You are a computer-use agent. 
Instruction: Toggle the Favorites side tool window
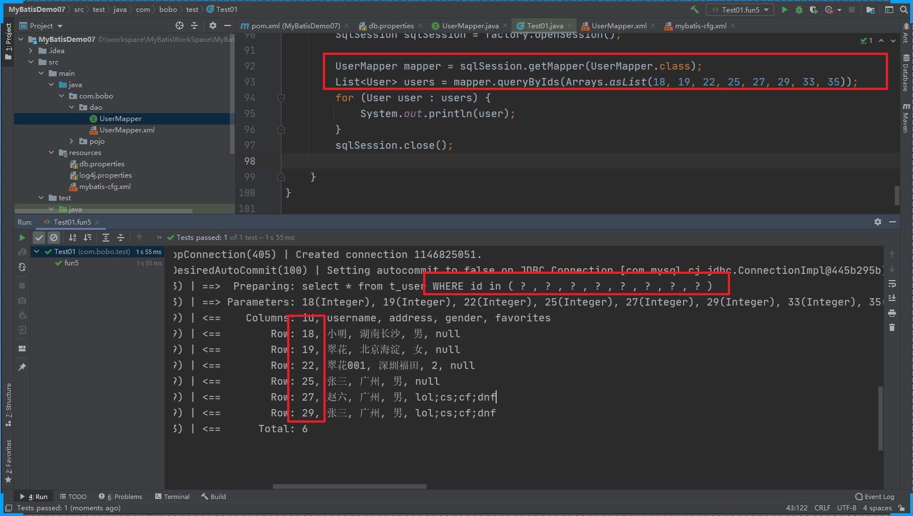pyautogui.click(x=8, y=461)
